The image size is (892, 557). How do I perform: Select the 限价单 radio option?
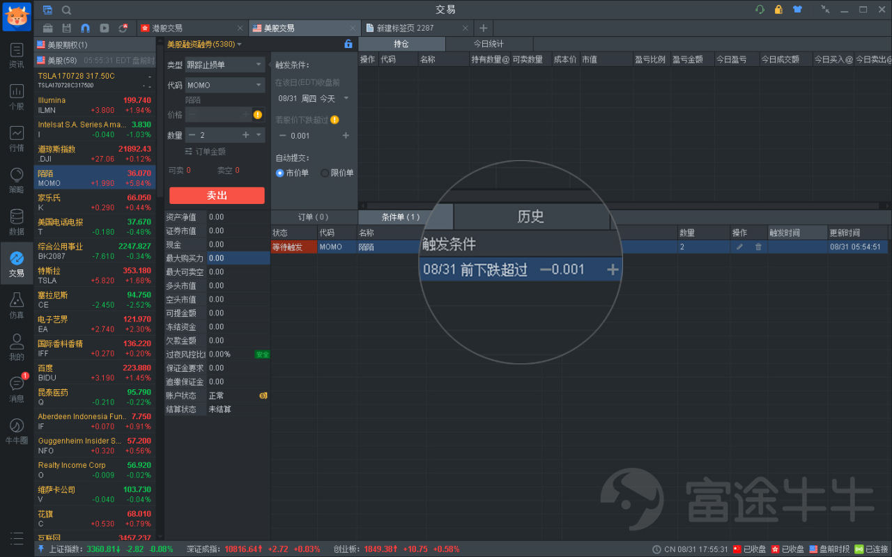pyautogui.click(x=325, y=173)
